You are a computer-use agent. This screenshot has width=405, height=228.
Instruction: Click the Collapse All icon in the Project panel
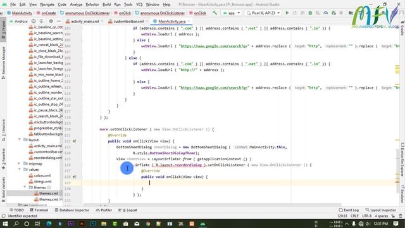click(x=41, y=21)
